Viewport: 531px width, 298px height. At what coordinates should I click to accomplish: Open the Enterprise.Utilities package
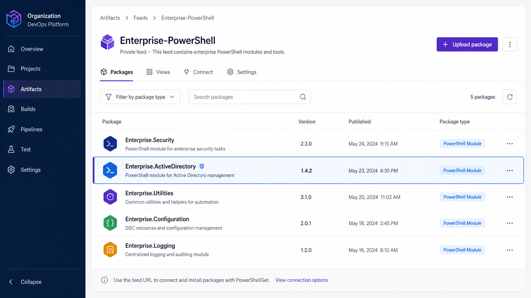tap(149, 193)
